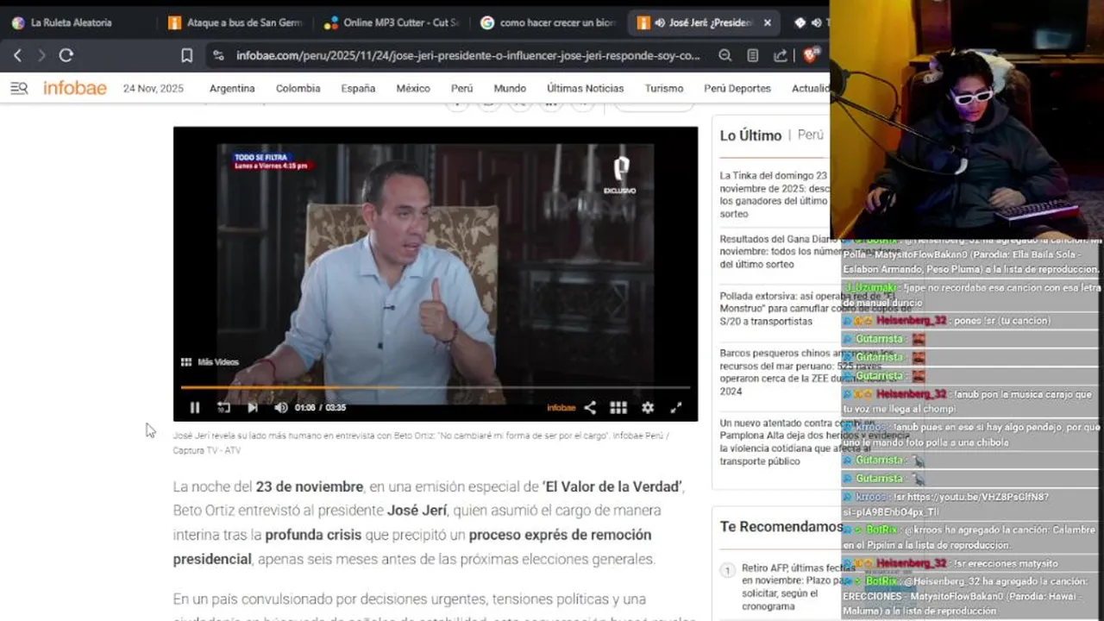
Task: Open Retiro AFP recommended article
Action: click(798, 587)
